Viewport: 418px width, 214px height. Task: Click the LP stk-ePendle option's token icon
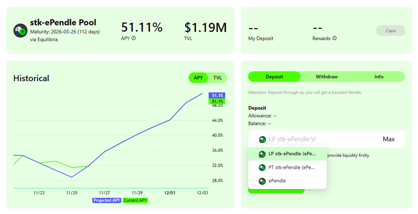pos(262,154)
